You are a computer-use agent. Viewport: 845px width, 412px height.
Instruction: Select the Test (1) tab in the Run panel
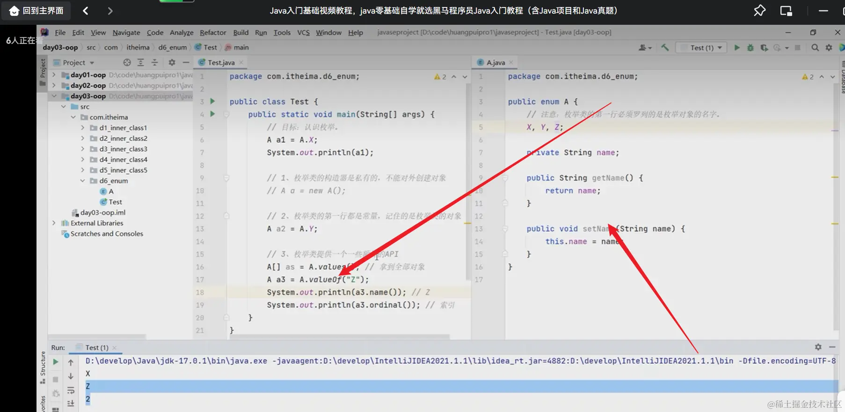point(97,347)
